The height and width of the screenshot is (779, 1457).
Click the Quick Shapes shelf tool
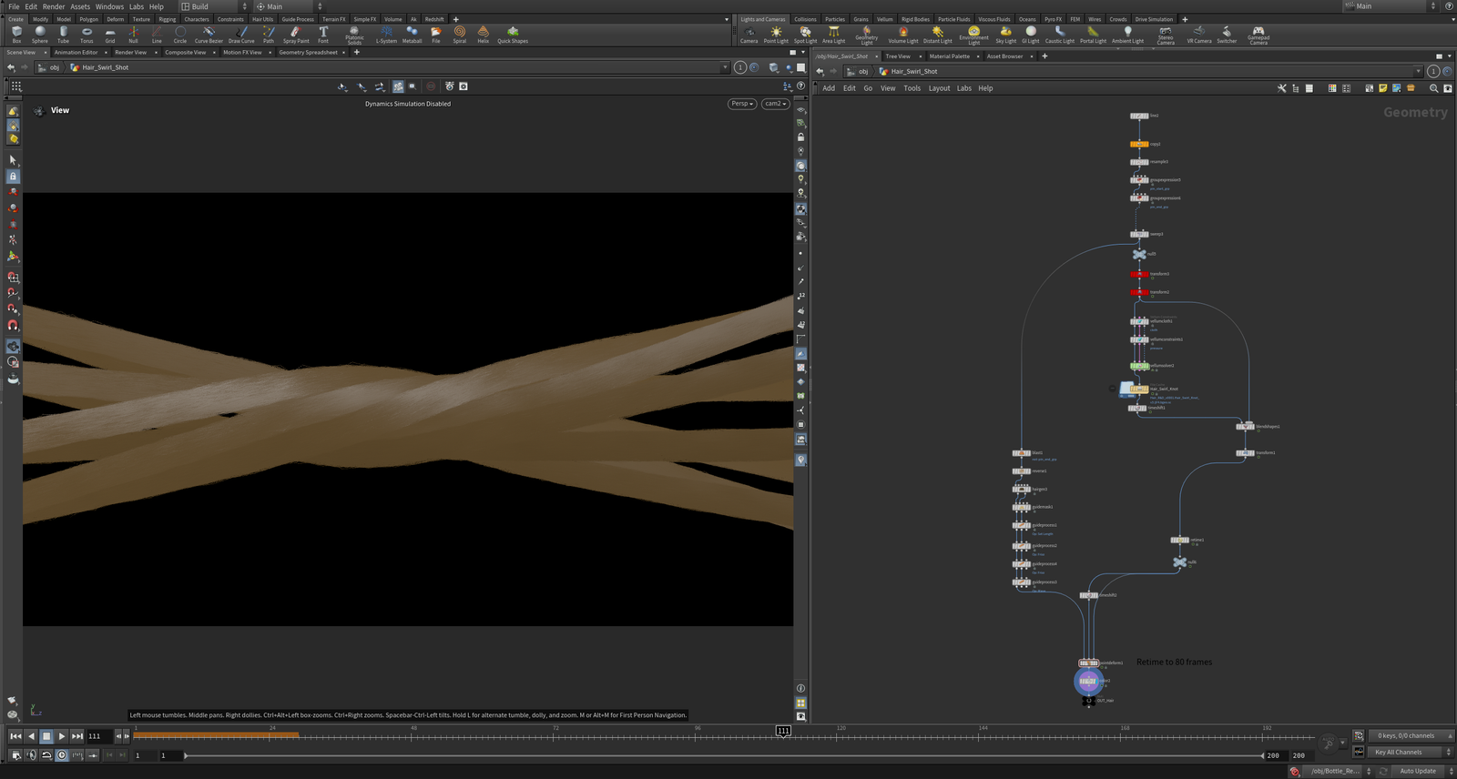coord(513,35)
